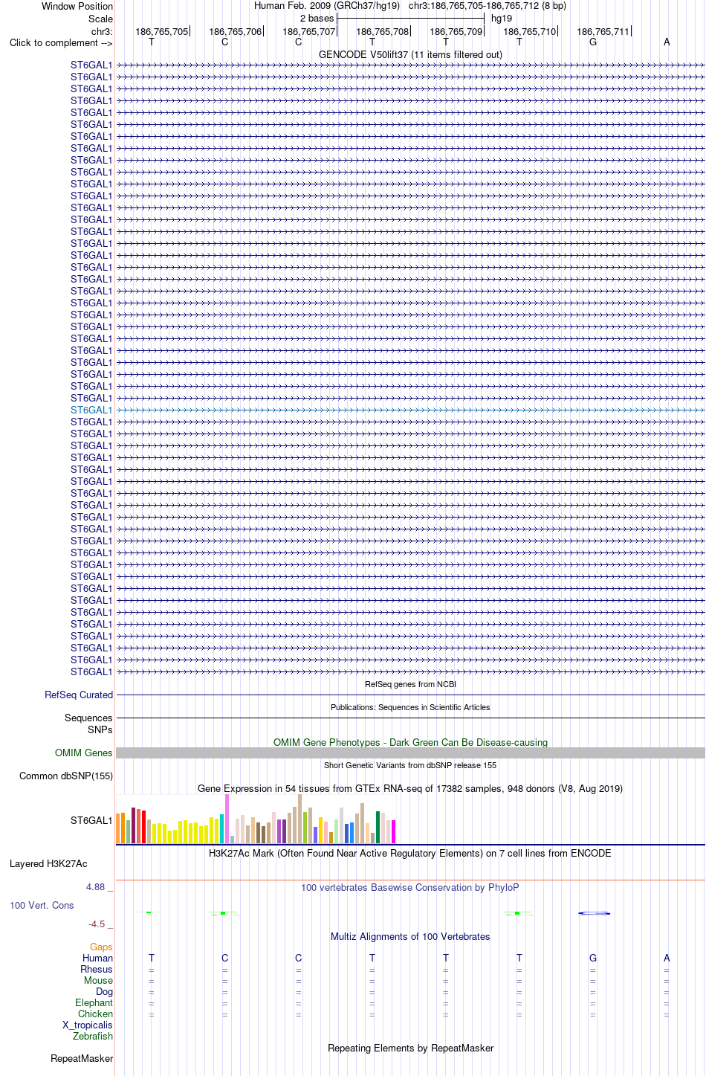706x1076 pixels.
Task: Click the chr3: ruler label
Action: click(x=102, y=31)
